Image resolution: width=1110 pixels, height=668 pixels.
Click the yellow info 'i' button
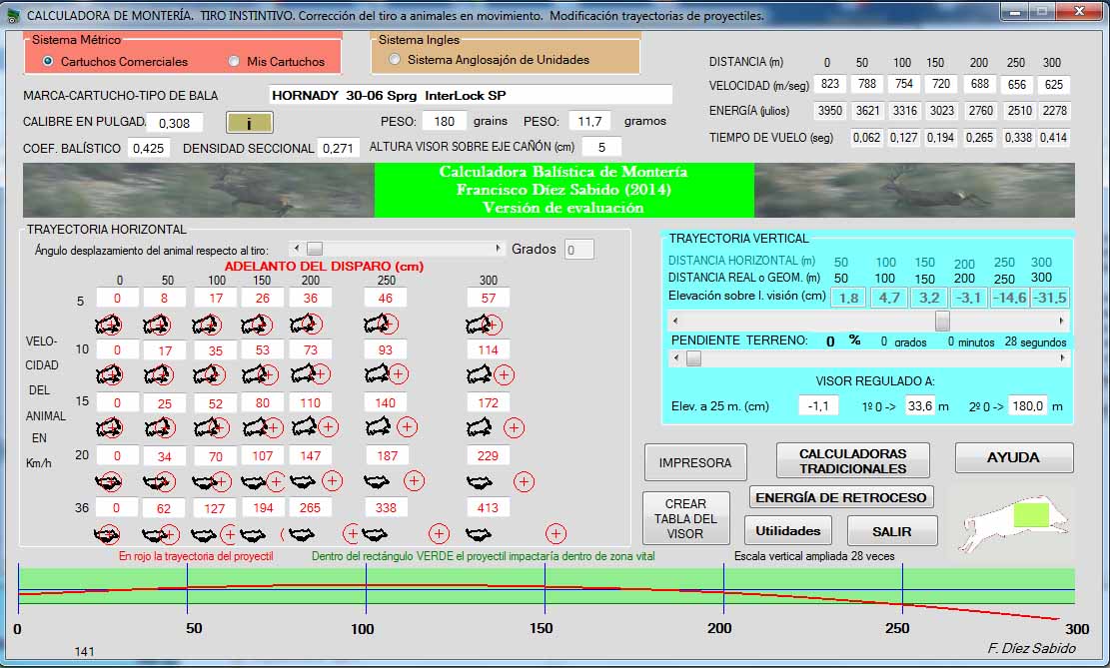tap(249, 123)
